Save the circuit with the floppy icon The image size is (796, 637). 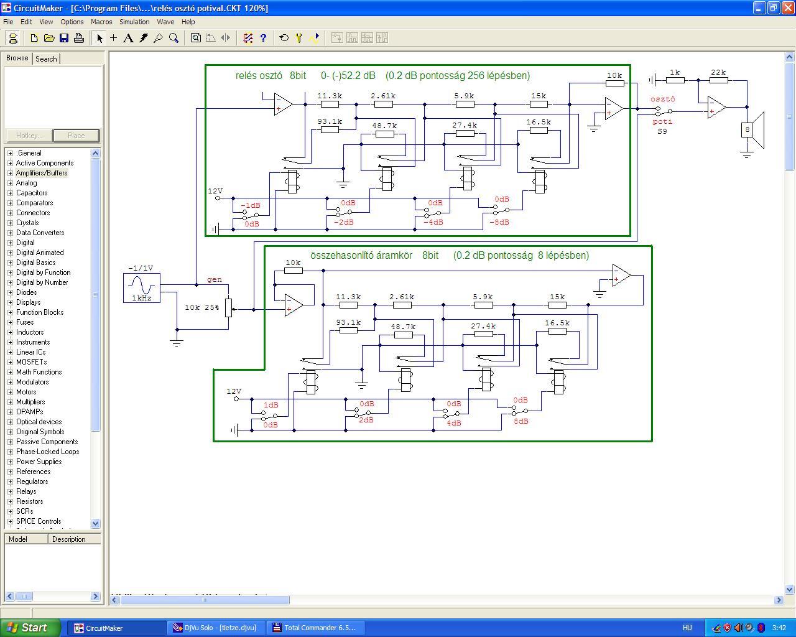pos(64,38)
